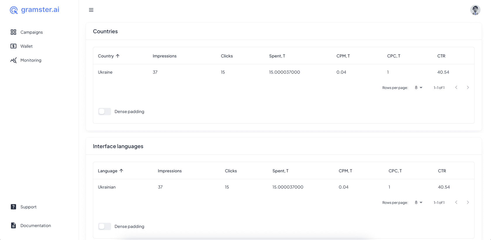Click the Documentation file icon
Viewport: 491px width, 240px height.
[x=13, y=225]
